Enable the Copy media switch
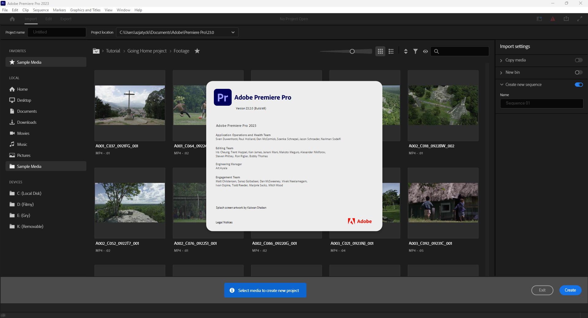The height and width of the screenshot is (318, 588). (579, 60)
